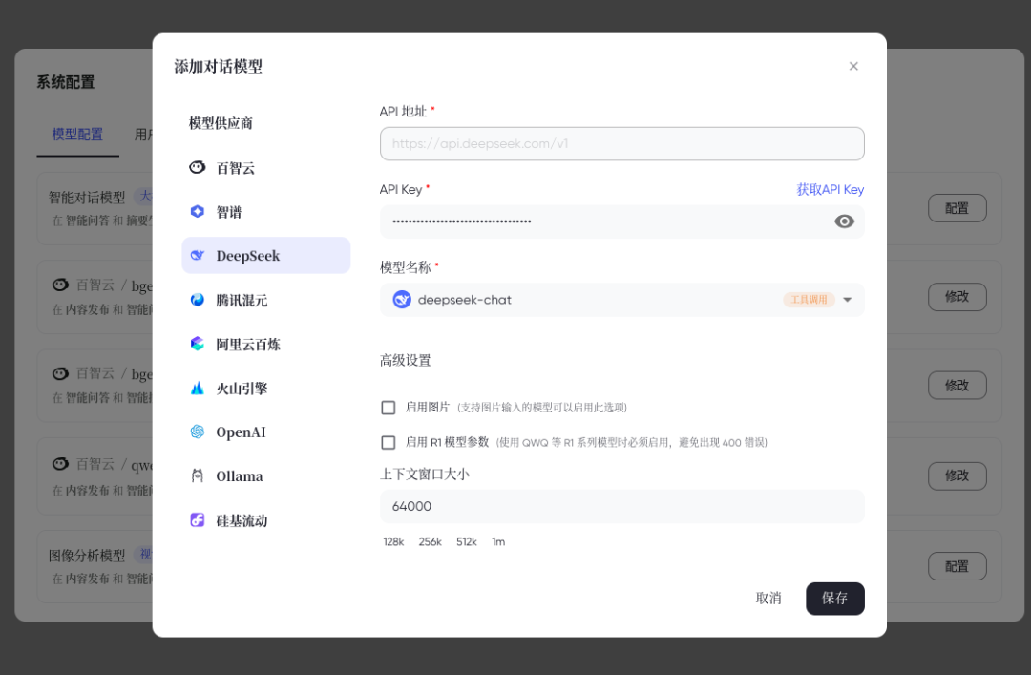Image resolution: width=1031 pixels, height=675 pixels.
Task: Click the Ollama llama icon
Action: point(198,475)
